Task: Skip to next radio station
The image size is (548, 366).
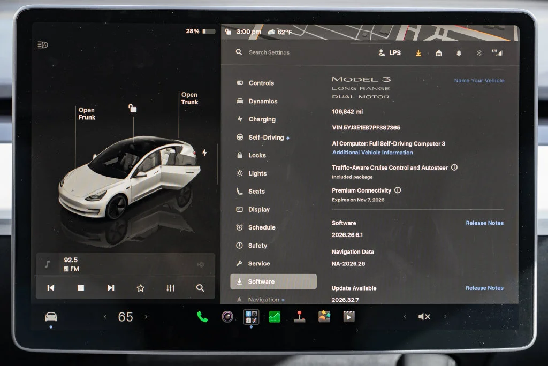Action: click(111, 288)
